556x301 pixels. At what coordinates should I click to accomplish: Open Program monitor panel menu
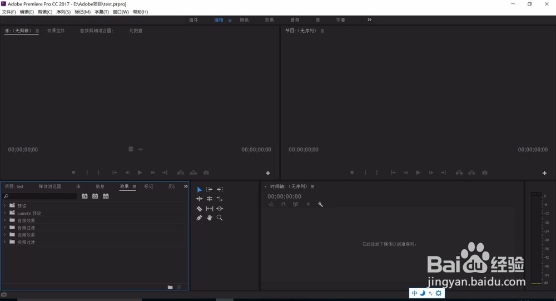[322, 31]
